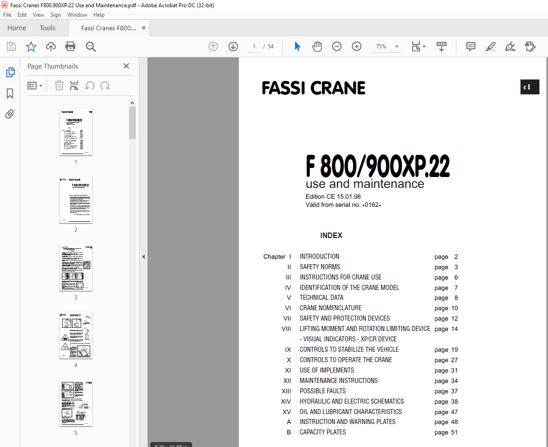Open the share or edit stamp tool

[x=530, y=47]
